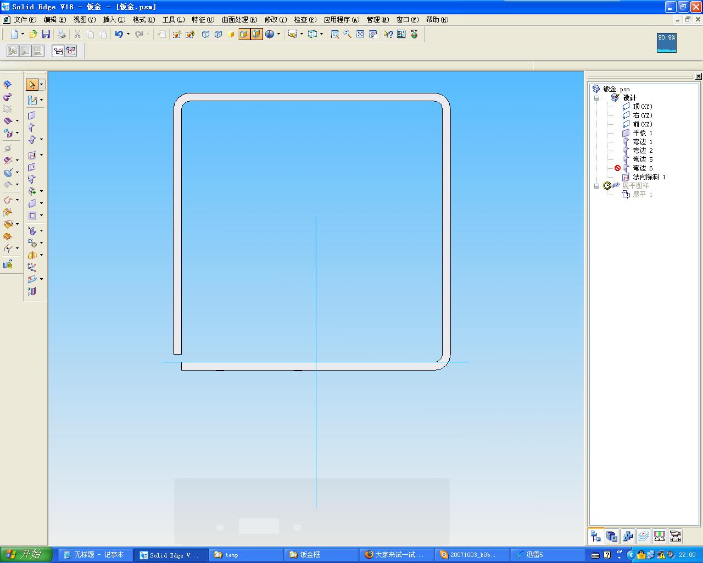This screenshot has height=563, width=703.
Task: Click the Pattern tool icon
Action: [x=32, y=243]
